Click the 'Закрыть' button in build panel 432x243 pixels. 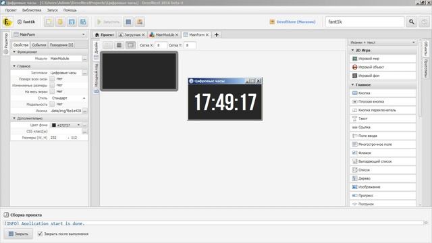coord(18,234)
